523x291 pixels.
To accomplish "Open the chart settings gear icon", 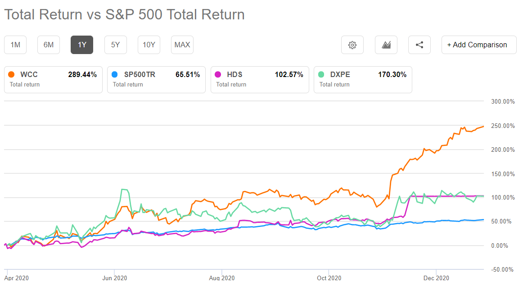I will pos(352,45).
